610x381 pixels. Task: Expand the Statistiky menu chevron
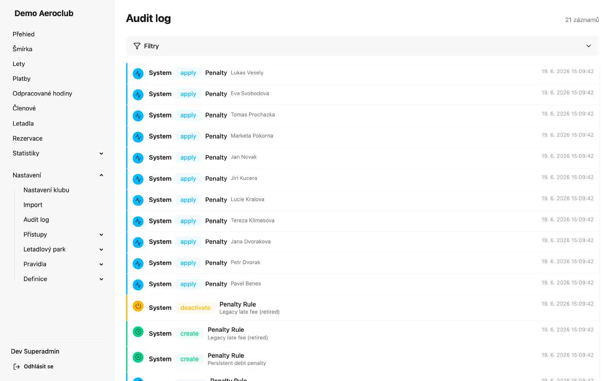102,154
